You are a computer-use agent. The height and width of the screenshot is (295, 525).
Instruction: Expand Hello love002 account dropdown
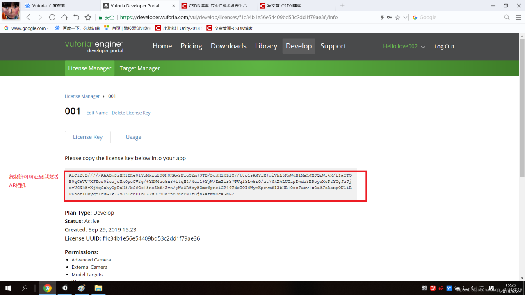[404, 46]
